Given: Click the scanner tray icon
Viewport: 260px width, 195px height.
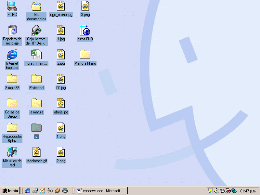Looking at the screenshot, I should pyautogui.click(x=228, y=191).
